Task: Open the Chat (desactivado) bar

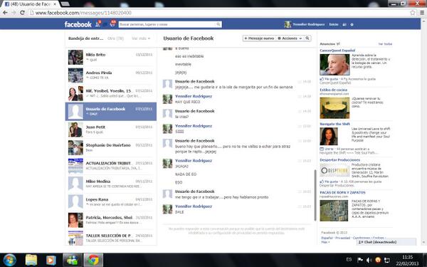Action: coord(386,242)
